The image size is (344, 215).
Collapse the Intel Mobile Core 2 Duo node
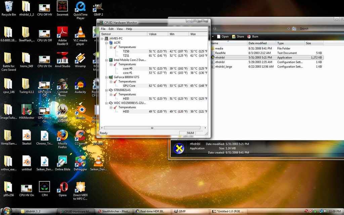pyautogui.click(x=106, y=60)
